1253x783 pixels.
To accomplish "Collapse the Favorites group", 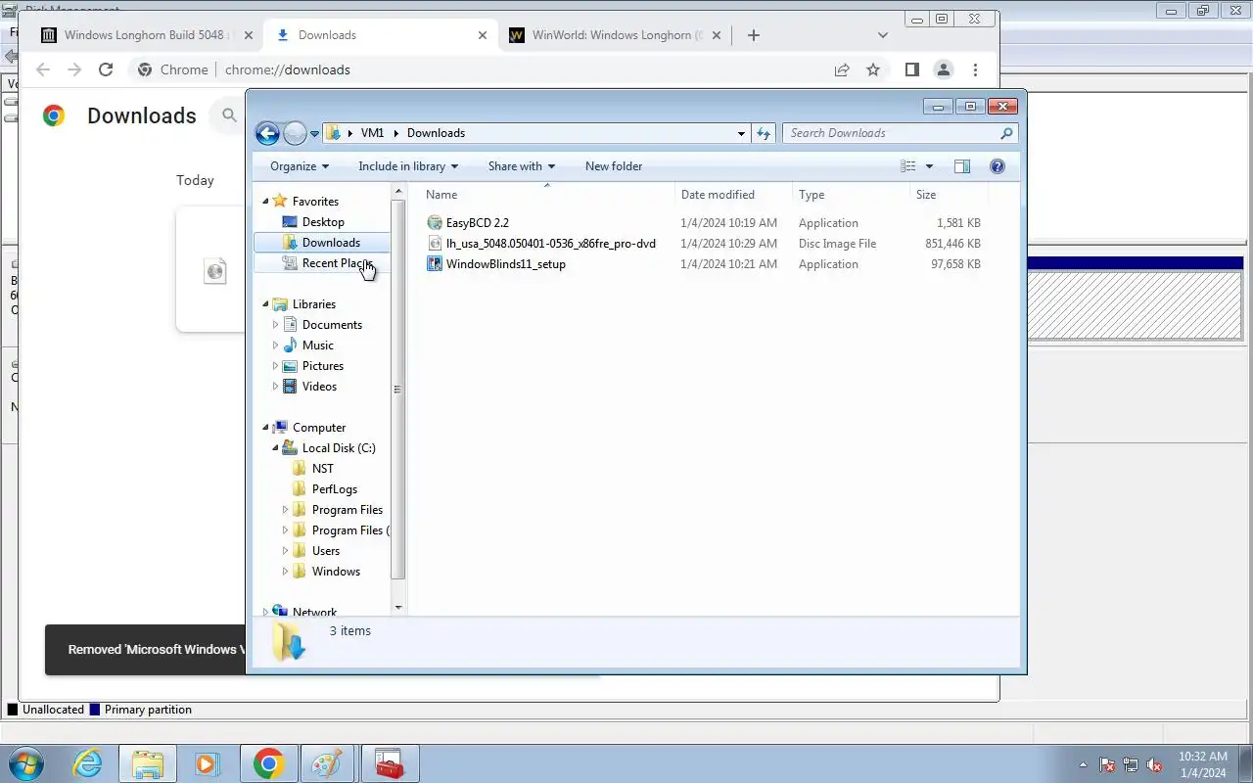I will tap(265, 202).
